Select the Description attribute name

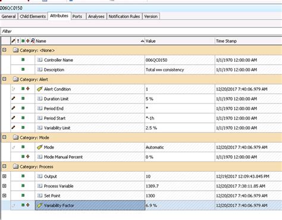coord(54,70)
